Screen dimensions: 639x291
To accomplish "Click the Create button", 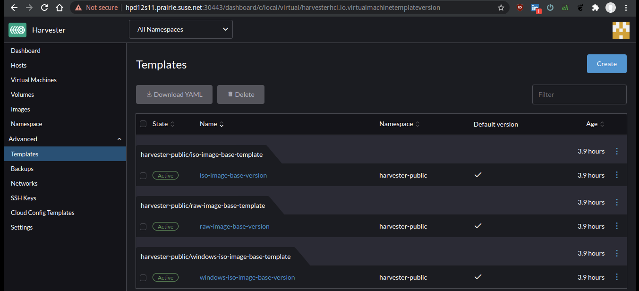I will click(606, 64).
